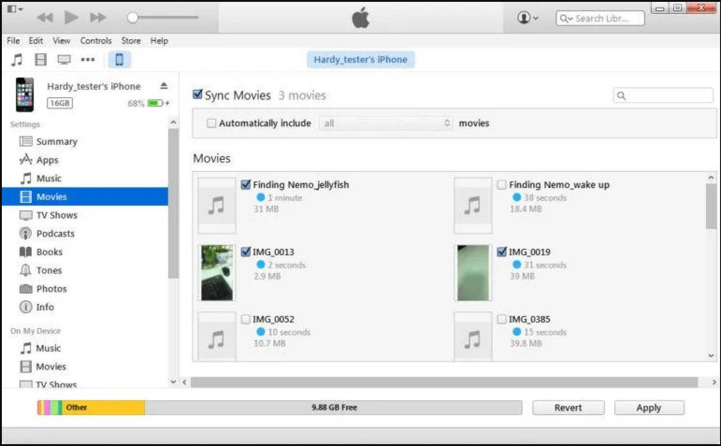Click the more options ellipsis icon

(87, 59)
